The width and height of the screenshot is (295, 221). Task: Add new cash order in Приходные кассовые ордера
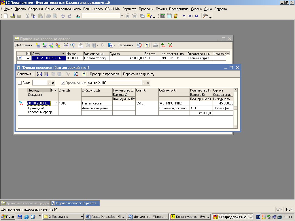tap(38, 45)
